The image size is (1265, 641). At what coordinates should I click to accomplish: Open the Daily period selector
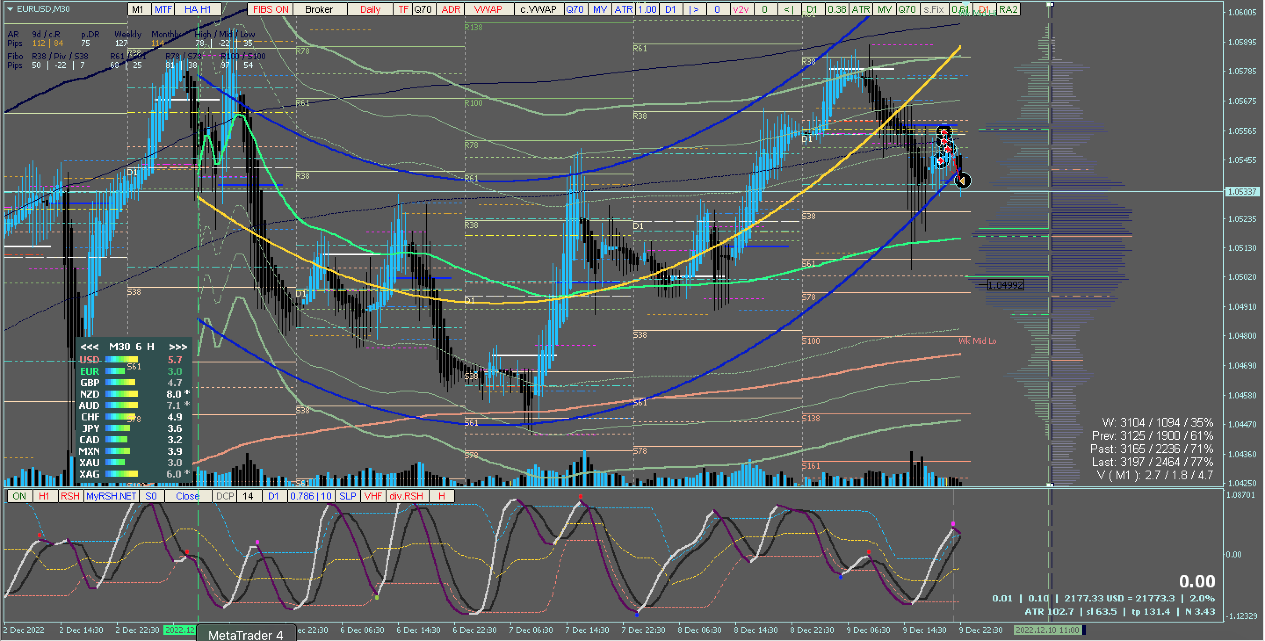(x=370, y=9)
